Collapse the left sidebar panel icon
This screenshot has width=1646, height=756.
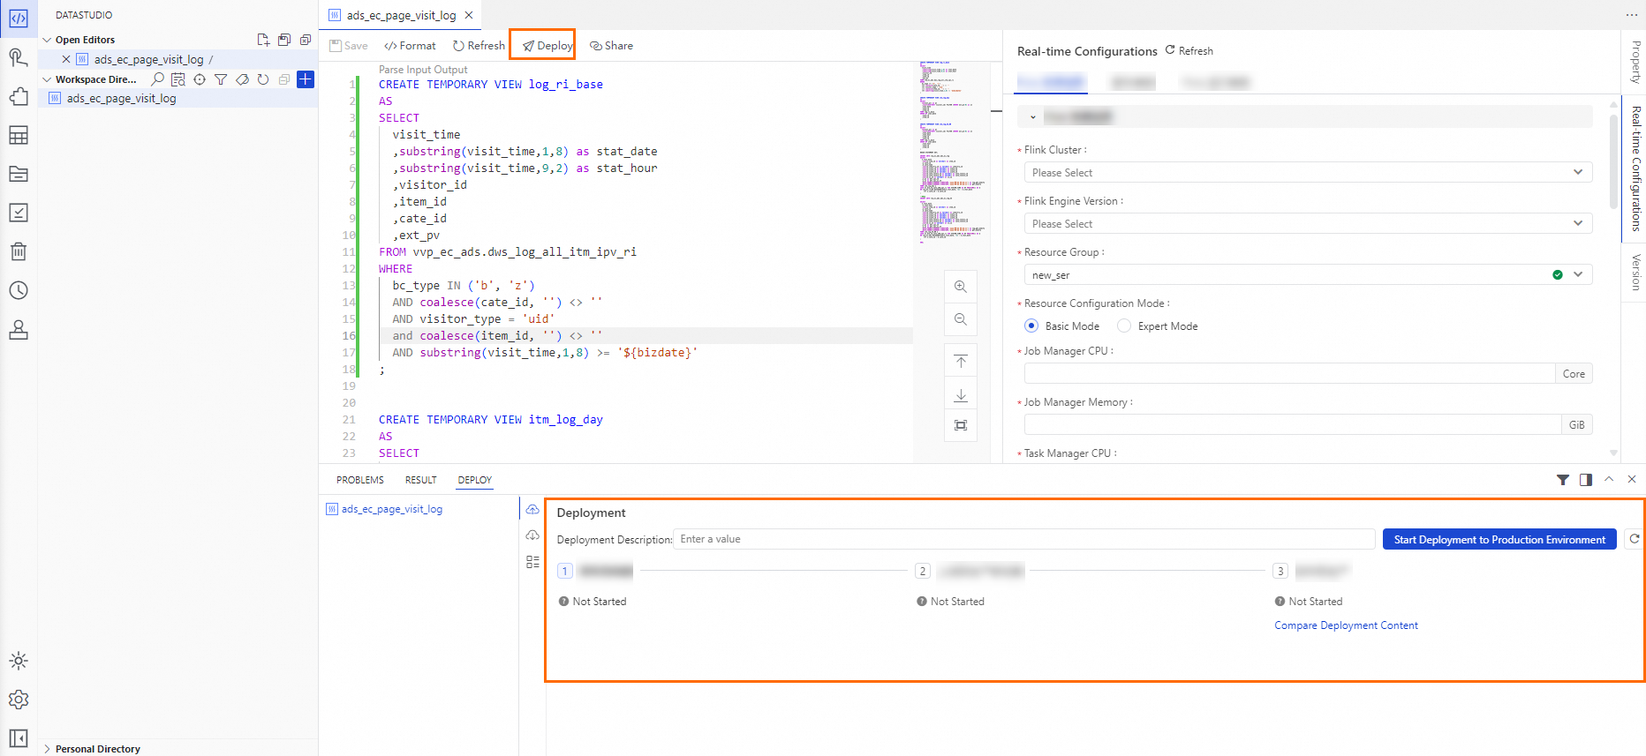(19, 738)
